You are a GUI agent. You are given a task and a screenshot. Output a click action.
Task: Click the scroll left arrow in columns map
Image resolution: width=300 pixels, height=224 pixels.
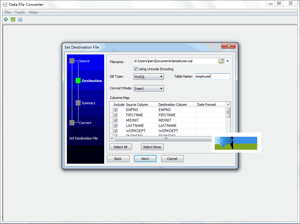[x=112, y=138]
